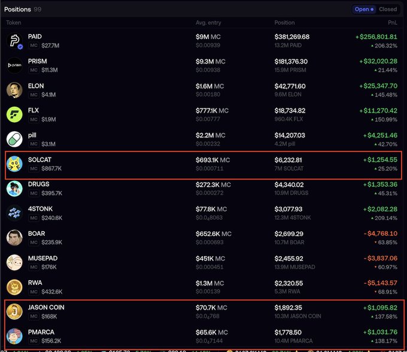The width and height of the screenshot is (407, 352).
Task: Click the PAID PnL +$256,801.81
Action: [376, 37]
